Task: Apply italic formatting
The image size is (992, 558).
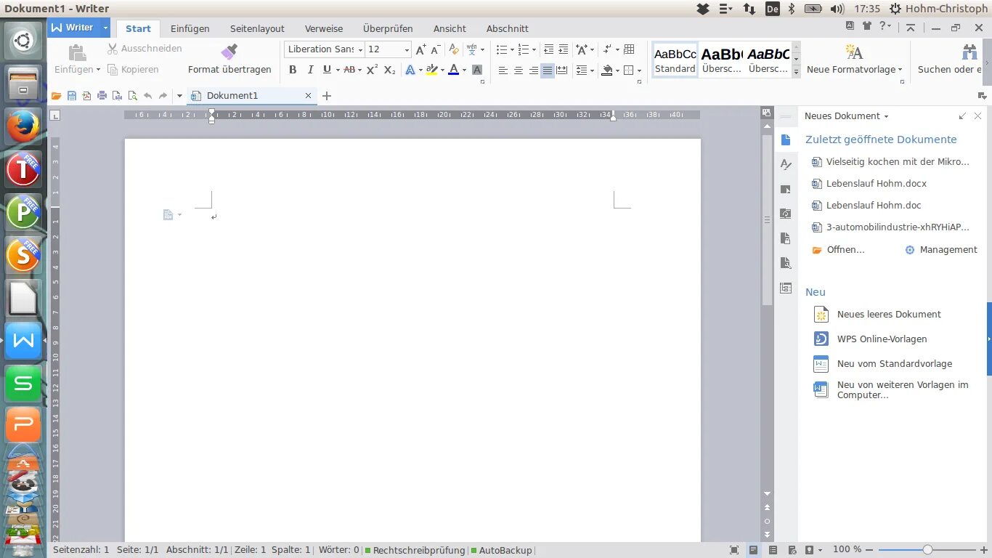Action: (x=310, y=70)
